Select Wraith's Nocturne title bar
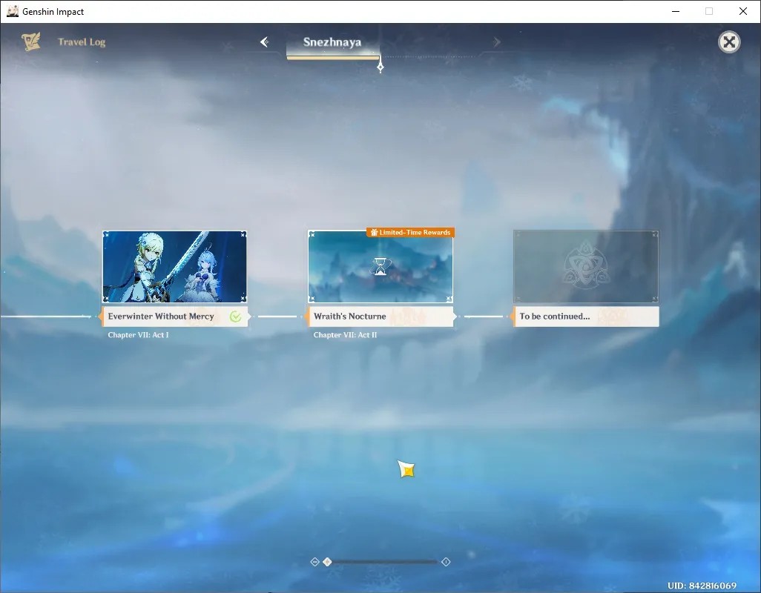The width and height of the screenshot is (761, 593). pos(380,317)
